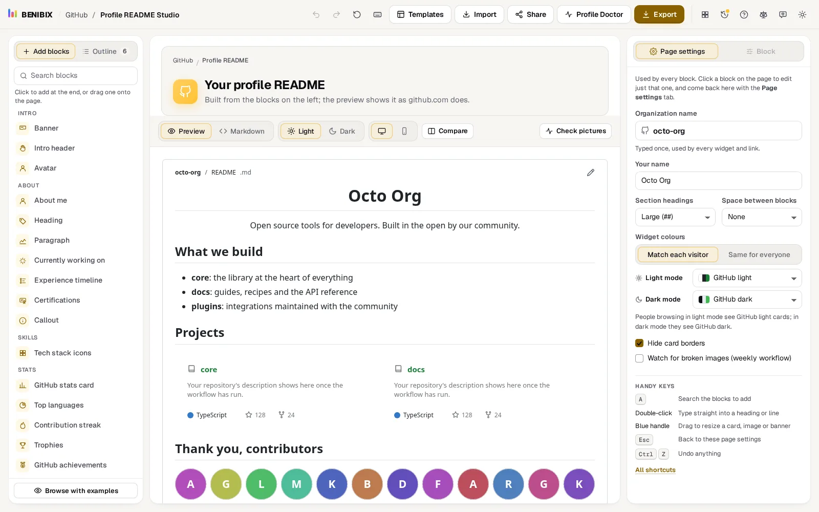Select mobile phone preview icon
This screenshot has width=819, height=512.
pos(404,131)
